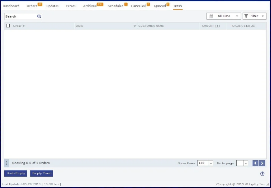Viewport: 271px width, 188px height.
Task: Open the All Time date range dropdown
Action: click(x=224, y=16)
